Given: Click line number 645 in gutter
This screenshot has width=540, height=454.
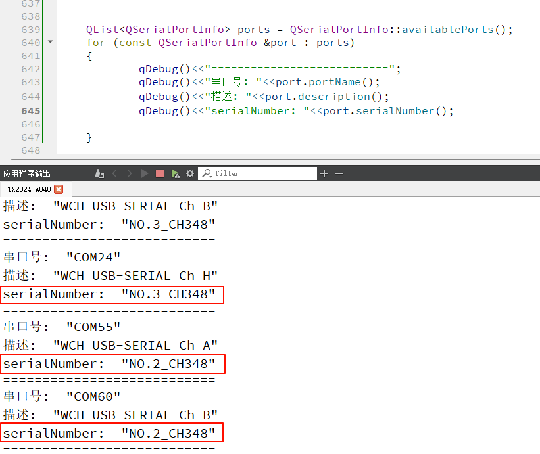Looking at the screenshot, I should [31, 110].
